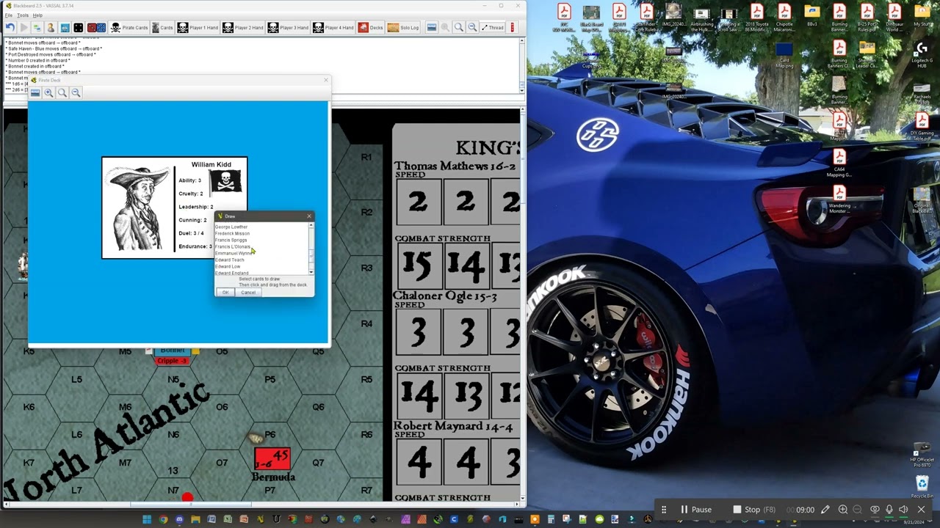Close the recording control bar

[921, 510]
